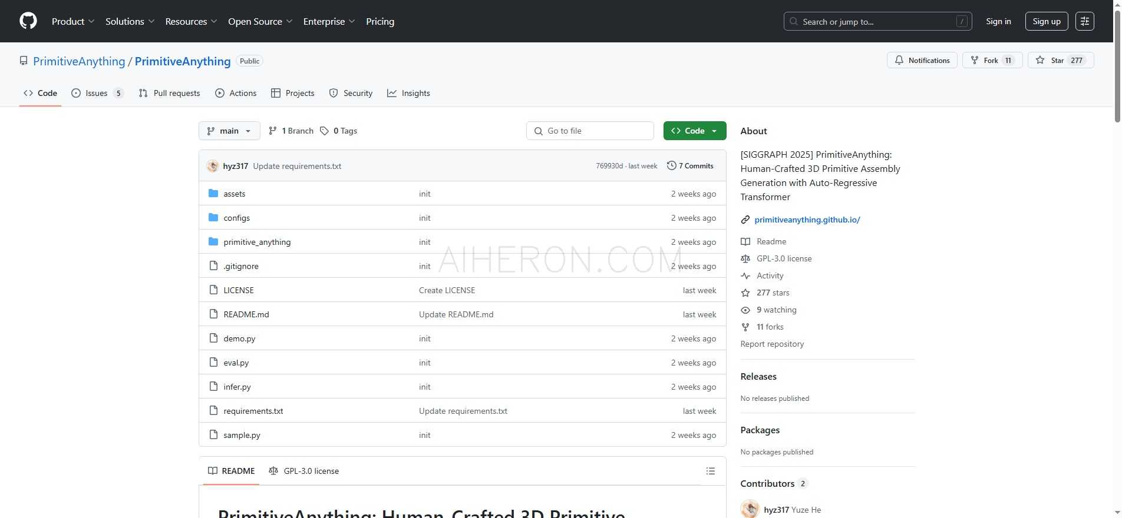Open the Pricing page

click(380, 21)
